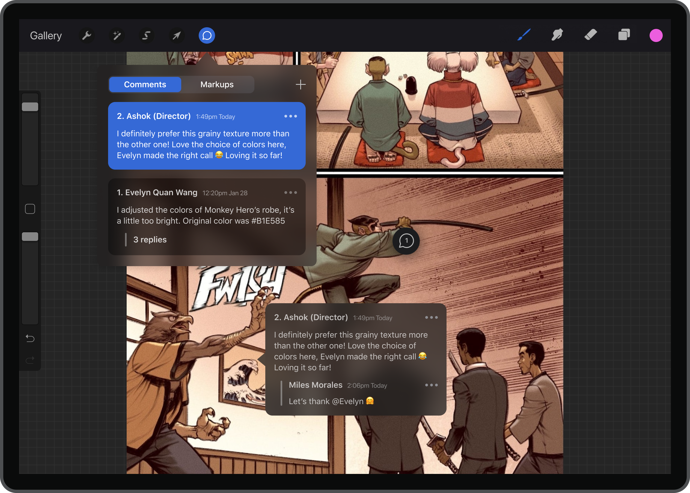This screenshot has width=690, height=493.
Task: Open the pink active color swatch
Action: coord(656,35)
